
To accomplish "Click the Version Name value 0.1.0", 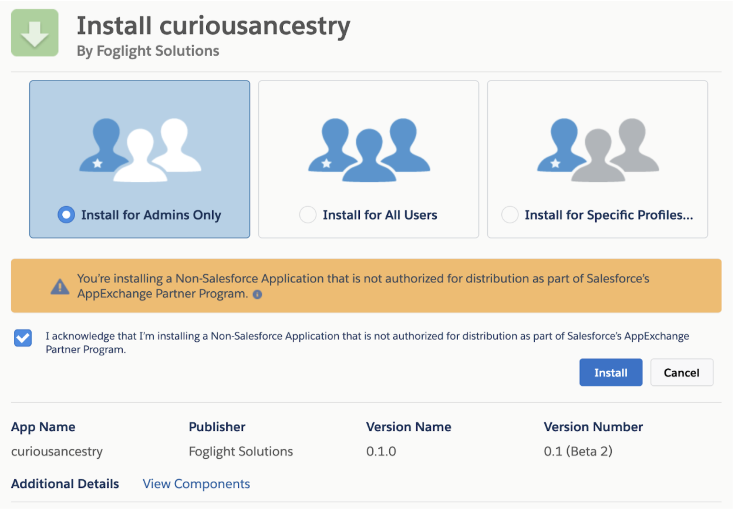I will (x=381, y=452).
